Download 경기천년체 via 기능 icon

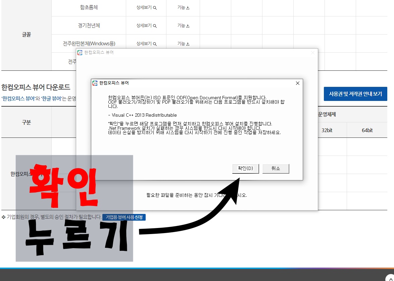[183, 25]
